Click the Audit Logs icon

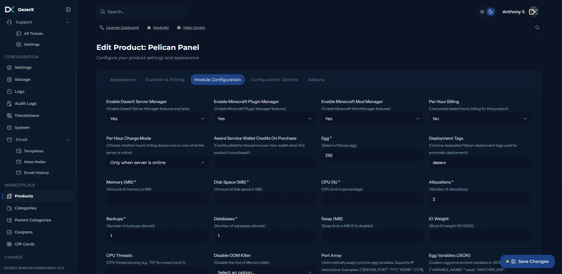tap(9, 104)
